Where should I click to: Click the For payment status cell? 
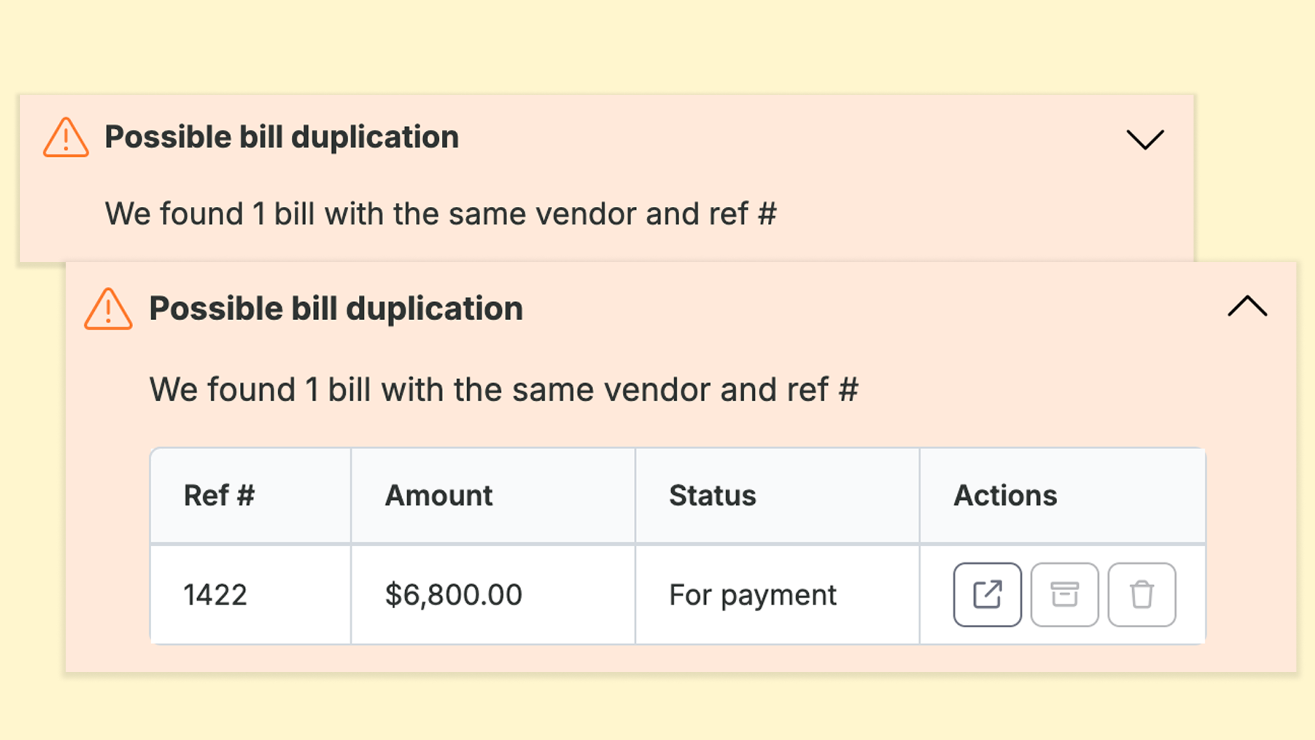(x=752, y=595)
